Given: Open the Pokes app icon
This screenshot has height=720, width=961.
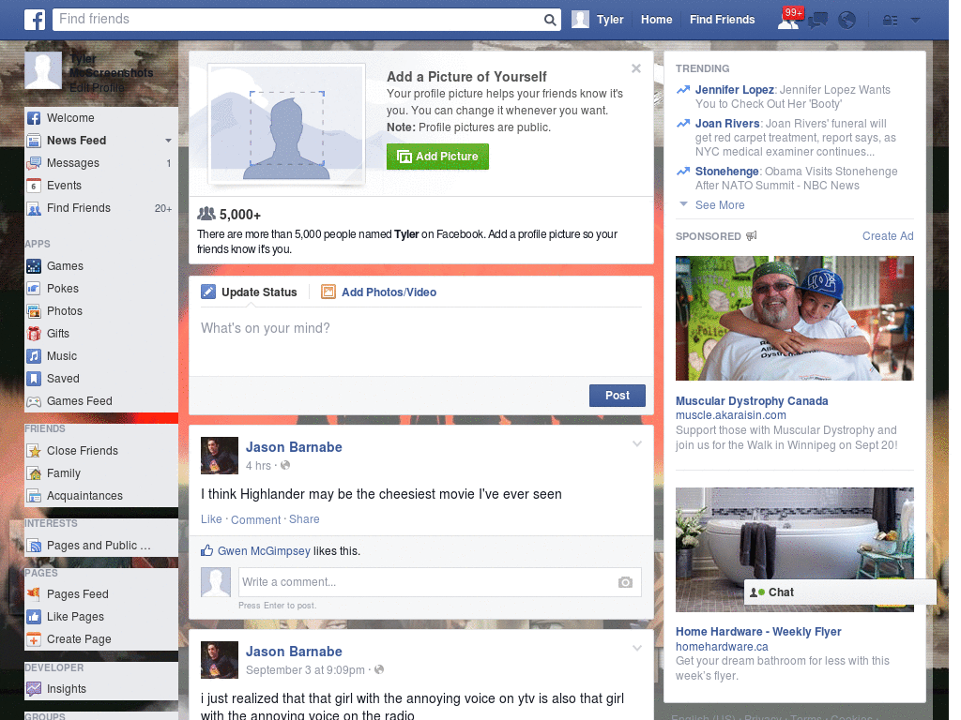Looking at the screenshot, I should click(x=34, y=289).
